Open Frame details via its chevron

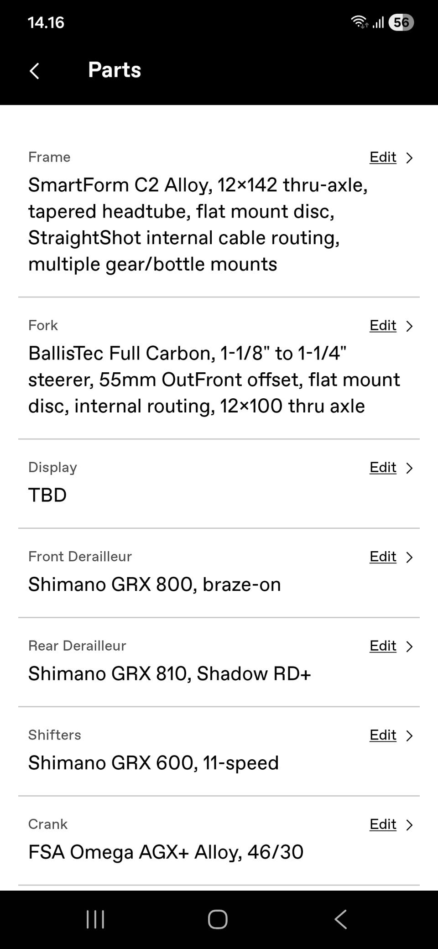point(409,158)
